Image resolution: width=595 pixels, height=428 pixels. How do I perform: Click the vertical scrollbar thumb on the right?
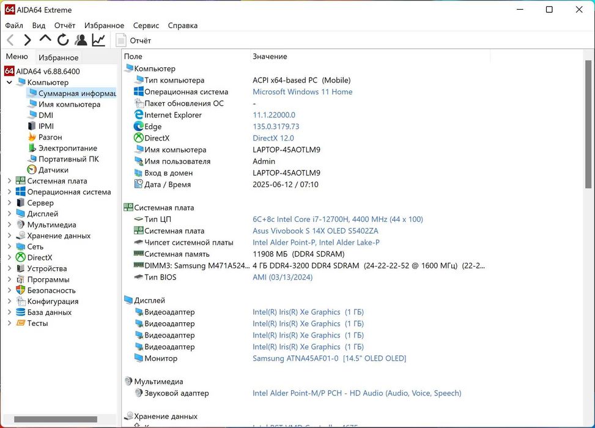click(x=588, y=124)
